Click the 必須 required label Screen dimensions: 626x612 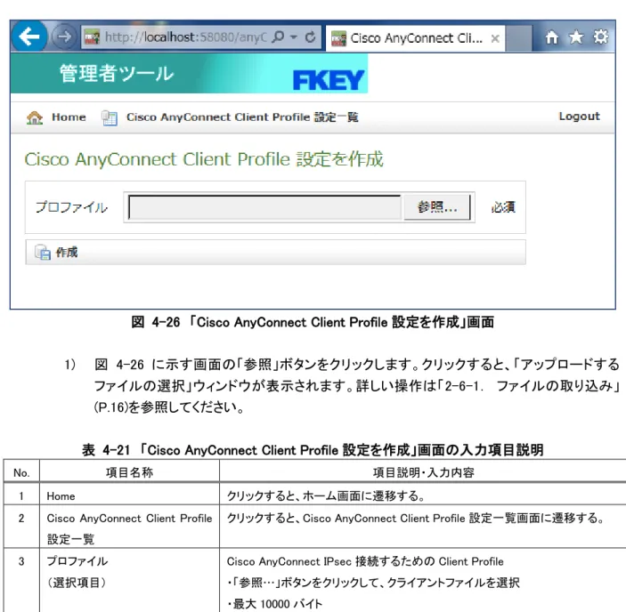[x=503, y=207]
